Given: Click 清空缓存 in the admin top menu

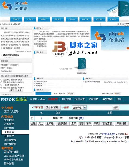Looking at the screenshot, I should click(x=107, y=99).
